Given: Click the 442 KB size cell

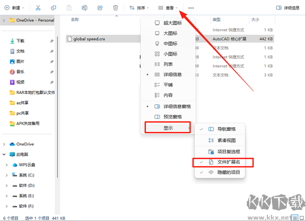Looking at the screenshot, I should click(x=266, y=39).
